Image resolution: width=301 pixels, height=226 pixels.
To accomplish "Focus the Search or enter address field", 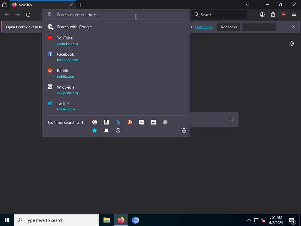I will pyautogui.click(x=116, y=15).
